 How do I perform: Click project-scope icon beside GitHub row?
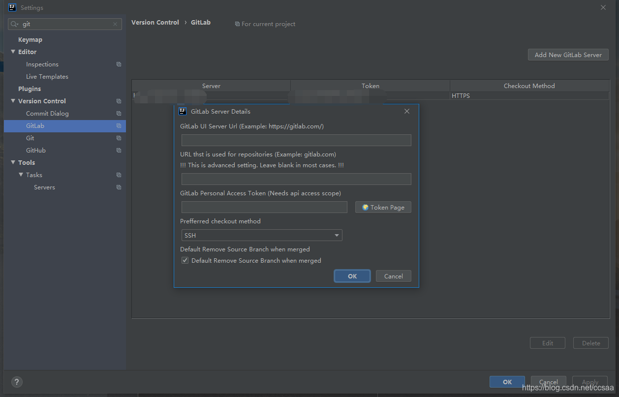pos(119,151)
